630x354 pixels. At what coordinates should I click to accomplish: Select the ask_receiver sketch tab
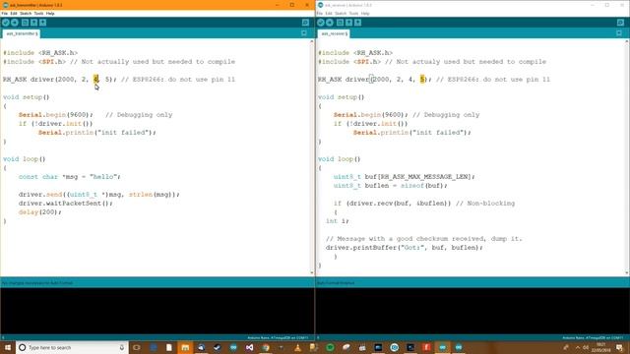pyautogui.click(x=334, y=33)
